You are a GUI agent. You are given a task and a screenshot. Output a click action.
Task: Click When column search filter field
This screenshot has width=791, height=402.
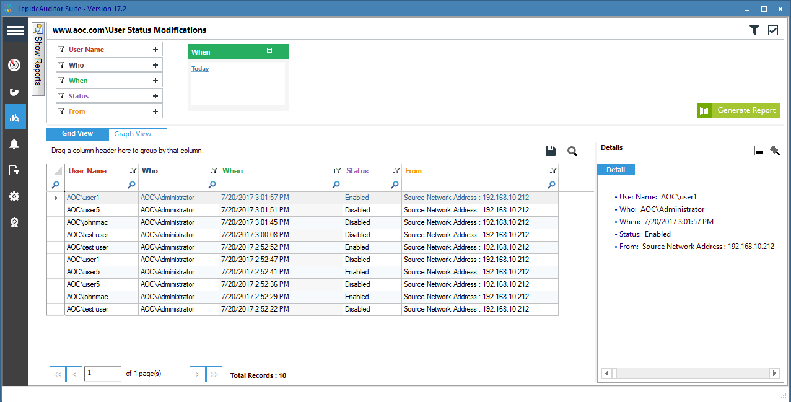281,185
